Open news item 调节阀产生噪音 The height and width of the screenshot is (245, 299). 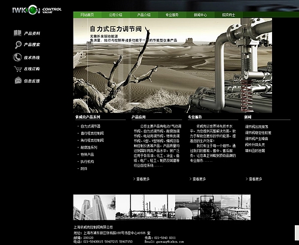point(257,138)
